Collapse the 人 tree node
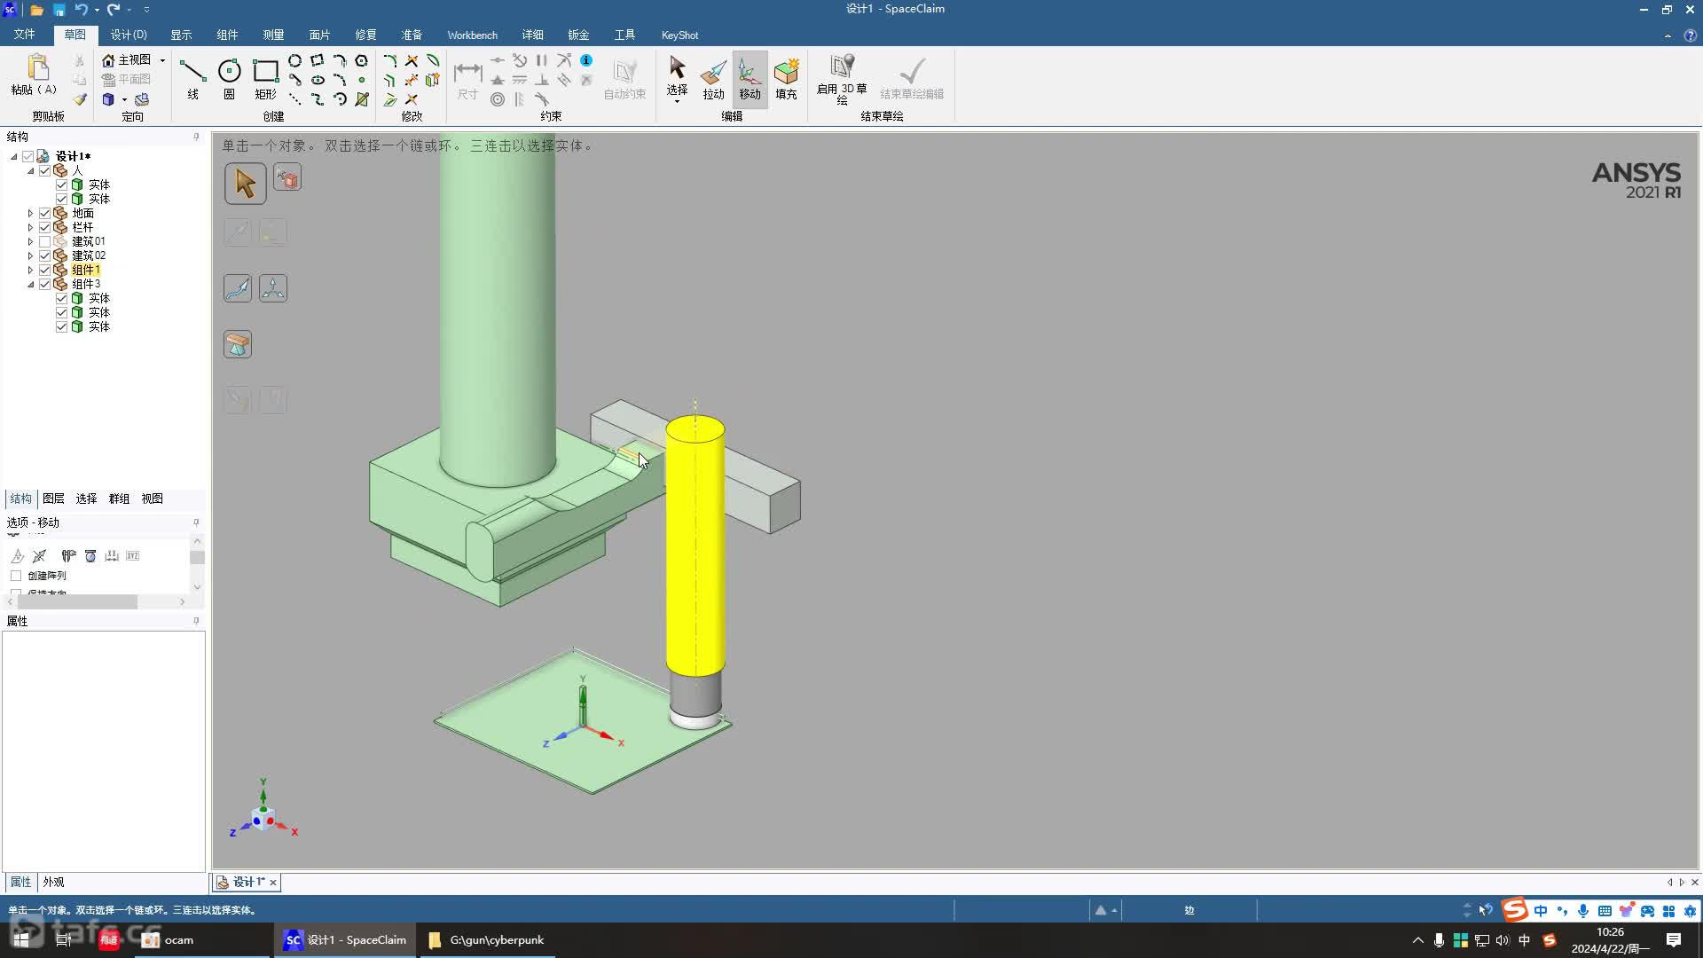Image resolution: width=1703 pixels, height=958 pixels. (x=30, y=170)
